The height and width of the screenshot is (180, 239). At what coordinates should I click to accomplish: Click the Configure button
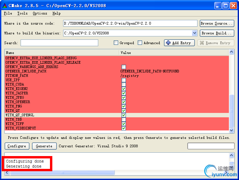(x=17, y=146)
